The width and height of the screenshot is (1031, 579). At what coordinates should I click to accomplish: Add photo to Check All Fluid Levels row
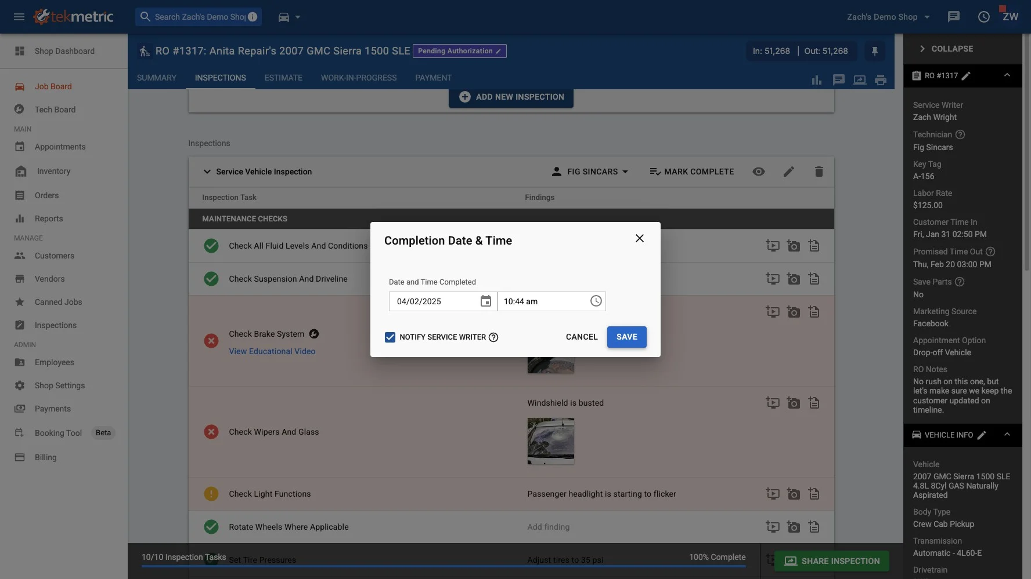coord(793,246)
